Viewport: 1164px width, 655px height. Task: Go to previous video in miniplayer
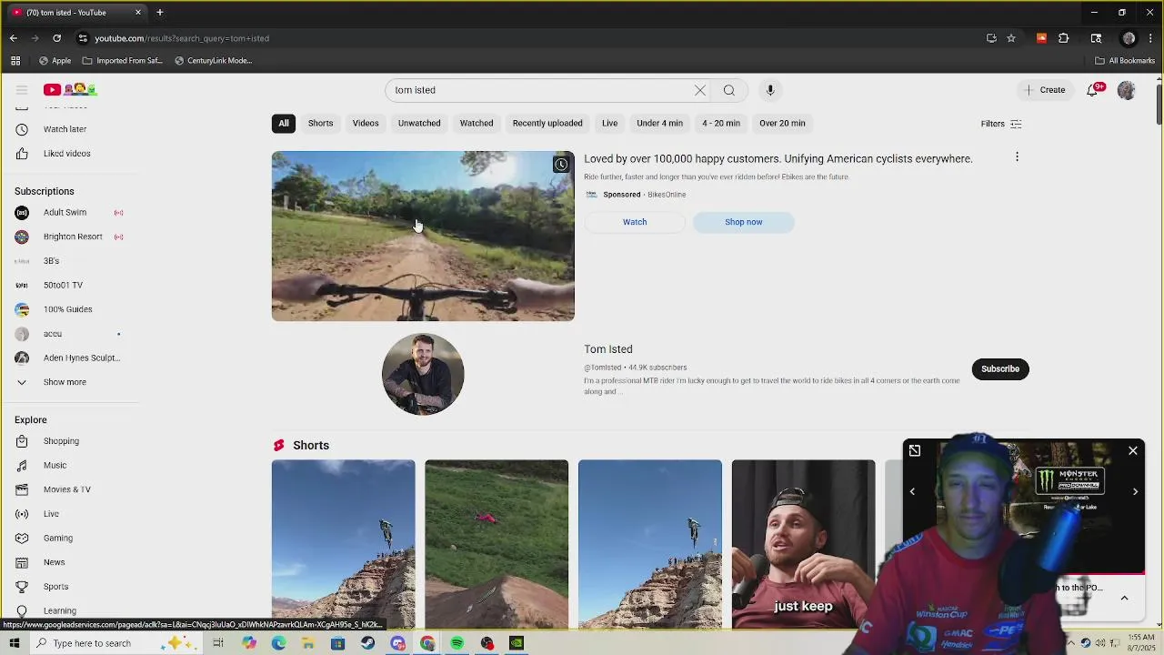[x=912, y=491]
